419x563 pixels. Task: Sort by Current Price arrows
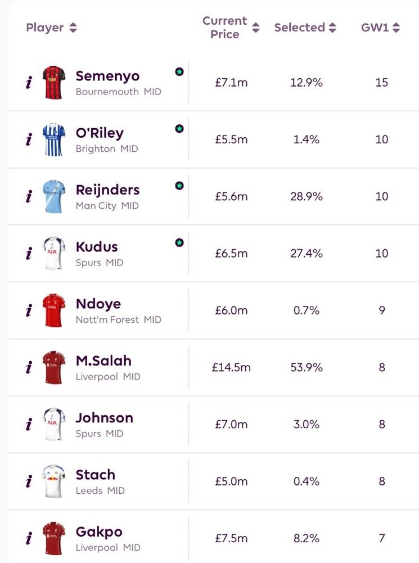(256, 28)
